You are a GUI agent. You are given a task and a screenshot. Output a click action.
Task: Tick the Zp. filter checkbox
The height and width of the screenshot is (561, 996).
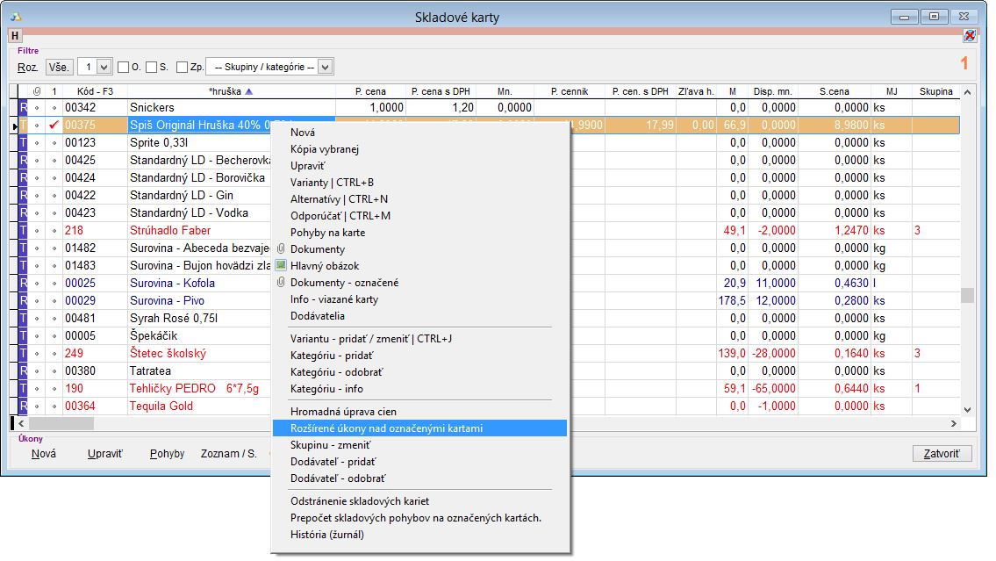[x=182, y=67]
